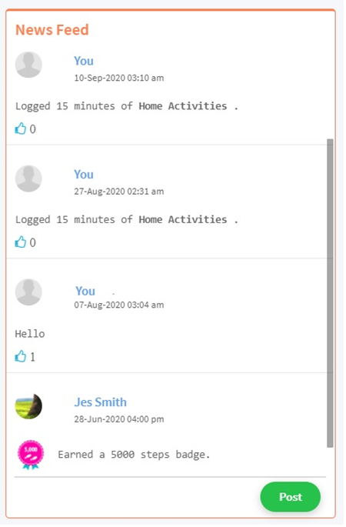Open the You link on the Hello post
Viewport: 346px width, 527px height.
85,292
